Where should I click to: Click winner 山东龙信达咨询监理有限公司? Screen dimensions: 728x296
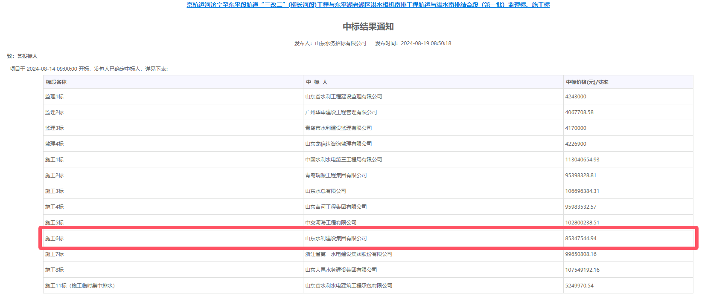pos(338,144)
